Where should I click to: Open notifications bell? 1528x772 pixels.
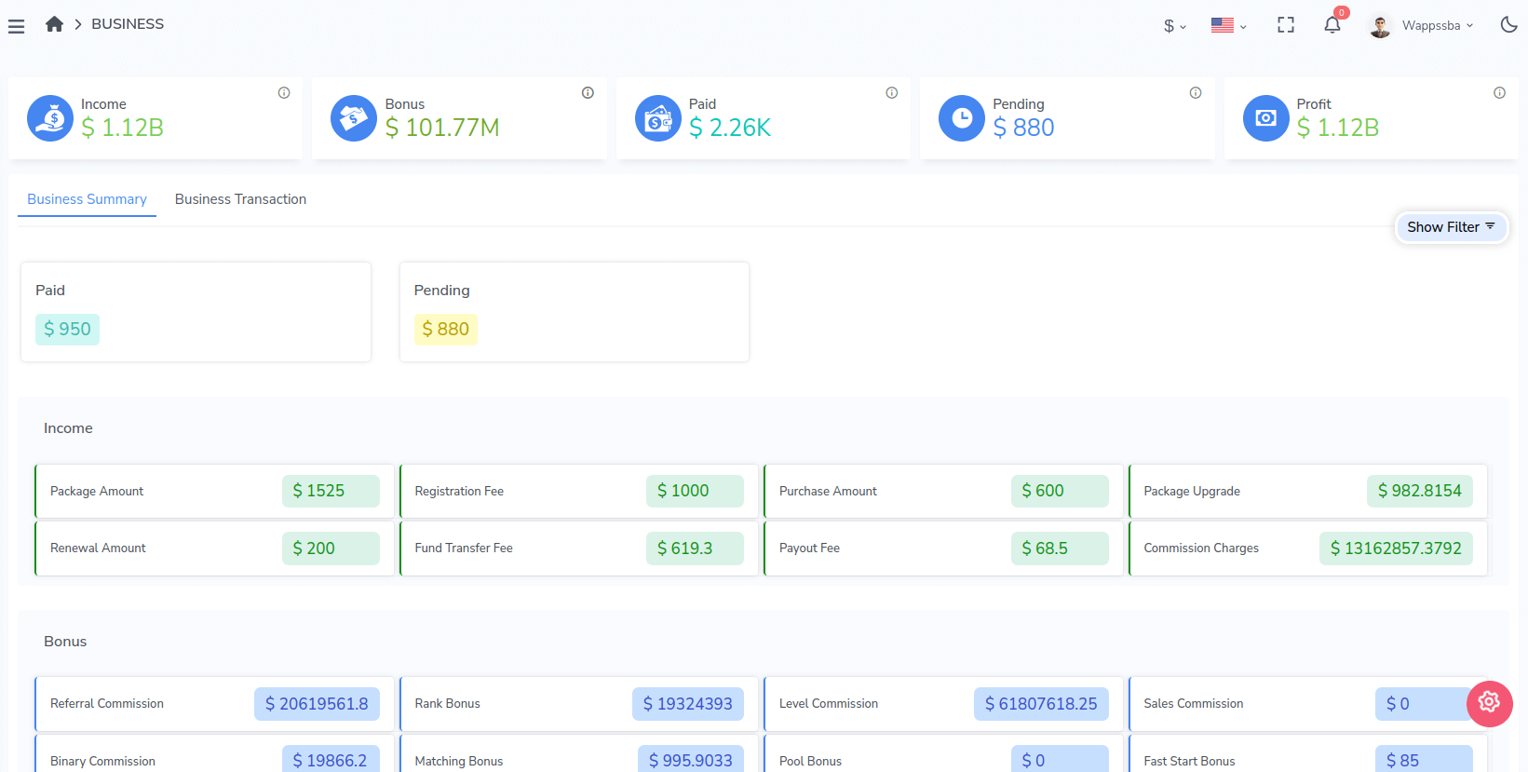[1332, 25]
